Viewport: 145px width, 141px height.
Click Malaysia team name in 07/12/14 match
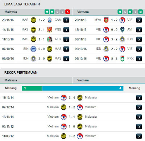click(x=53, y=107)
